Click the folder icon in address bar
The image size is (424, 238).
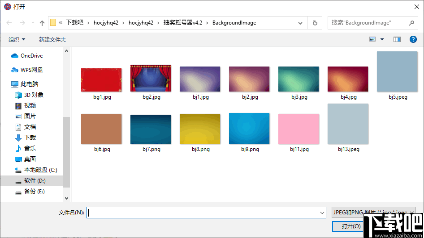[x=53, y=23]
